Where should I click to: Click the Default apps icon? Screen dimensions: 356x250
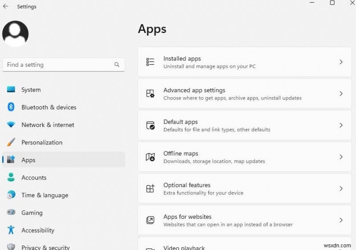(x=150, y=126)
